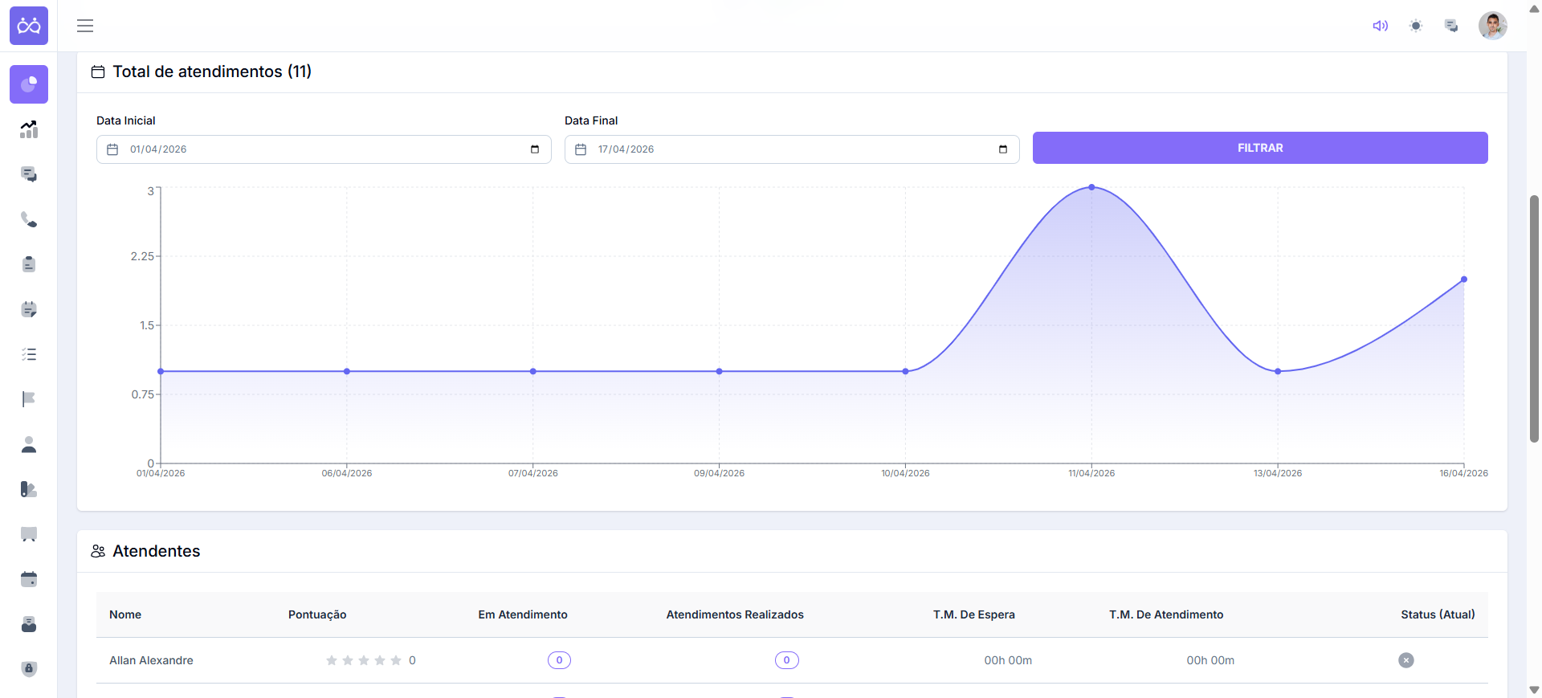Click the FILTRAR button
Viewport: 1542px width, 698px height.
click(1259, 148)
